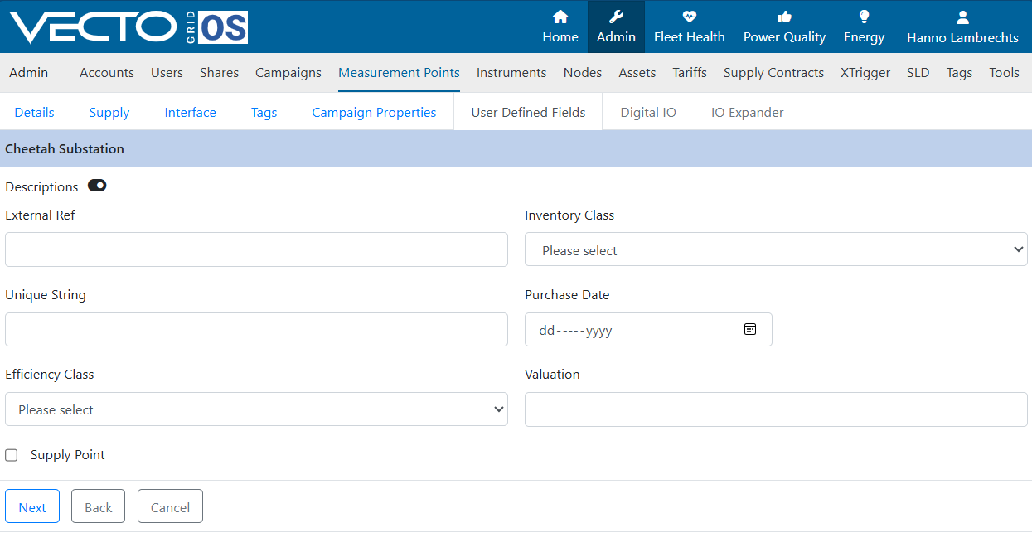The image size is (1032, 552).
Task: Check the Supply Point checkbox
Action: click(12, 455)
